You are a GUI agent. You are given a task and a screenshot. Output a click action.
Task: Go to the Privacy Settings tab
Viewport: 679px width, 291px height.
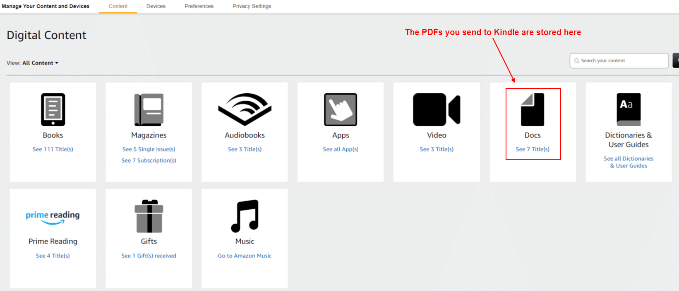pyautogui.click(x=252, y=6)
